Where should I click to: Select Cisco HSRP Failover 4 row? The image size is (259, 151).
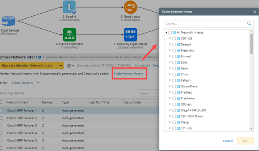pyautogui.click(x=79, y=133)
